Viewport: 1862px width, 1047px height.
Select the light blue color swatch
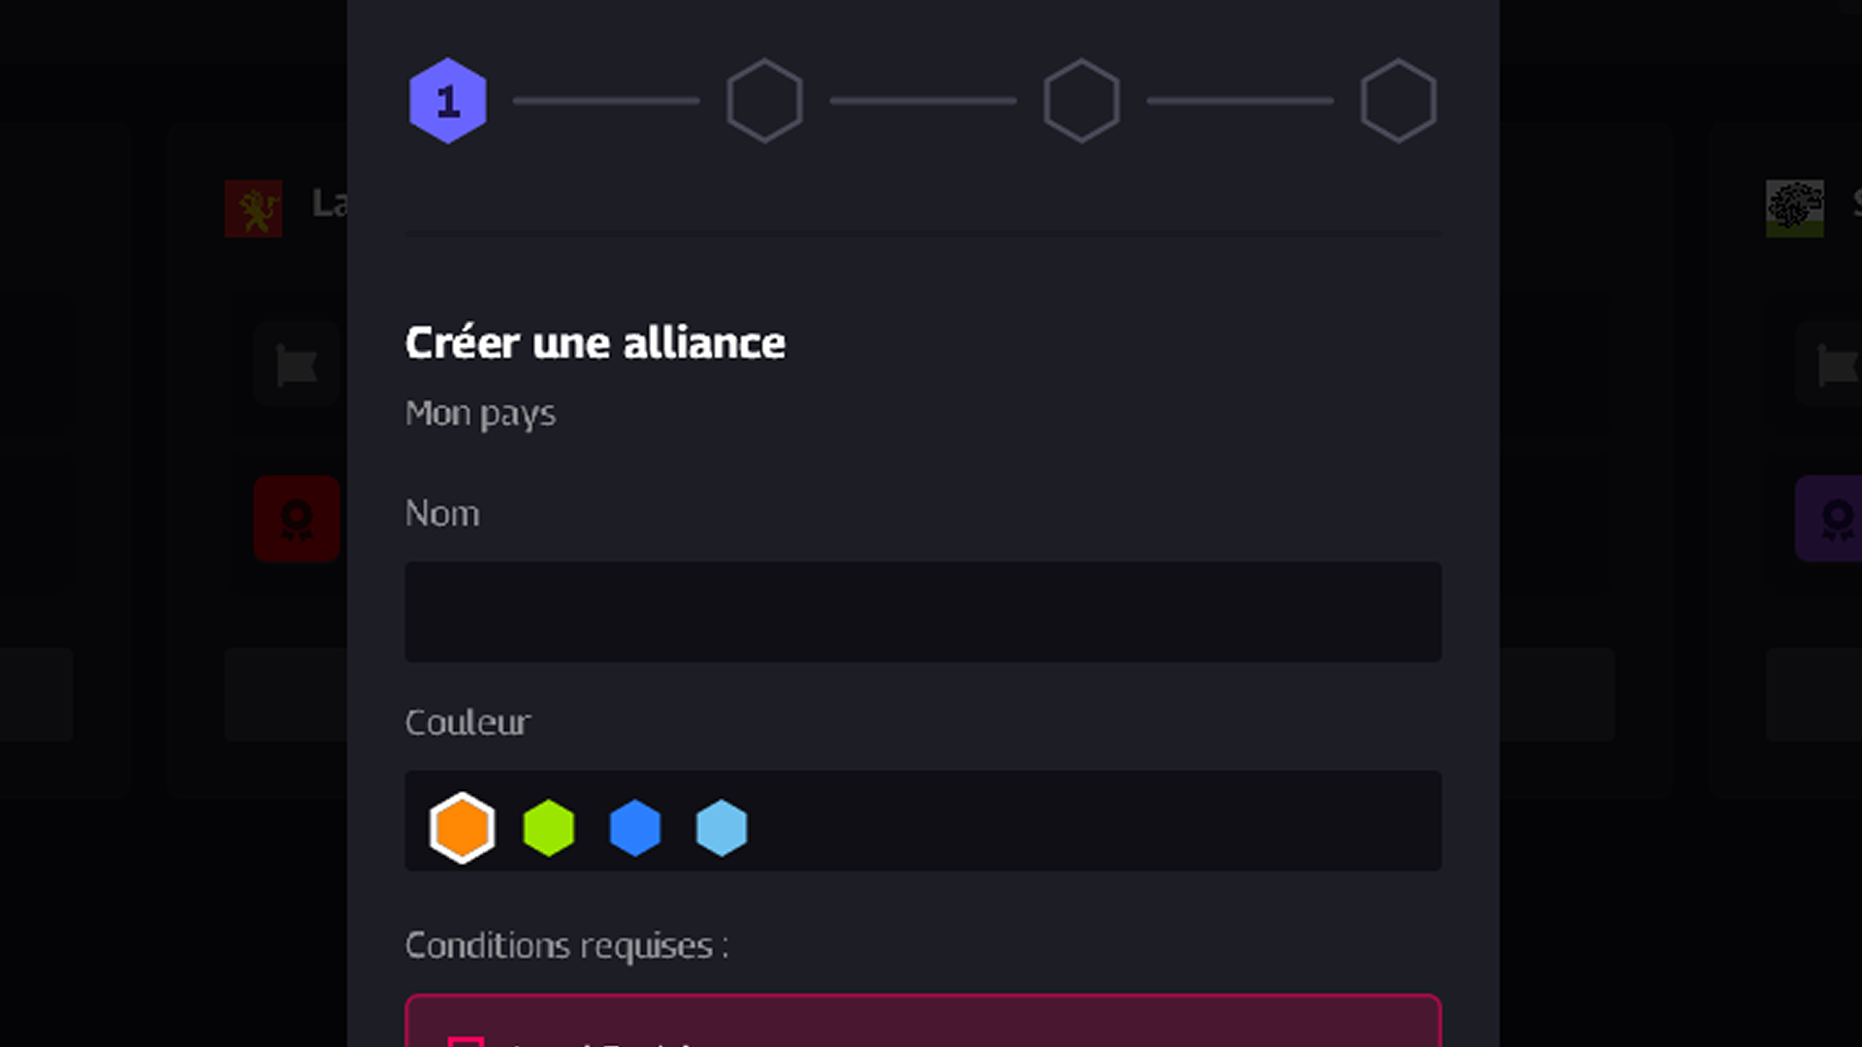[x=722, y=827]
